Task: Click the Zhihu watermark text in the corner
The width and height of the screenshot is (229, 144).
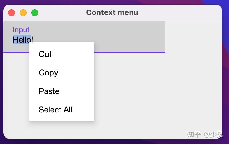Action: (x=205, y=134)
